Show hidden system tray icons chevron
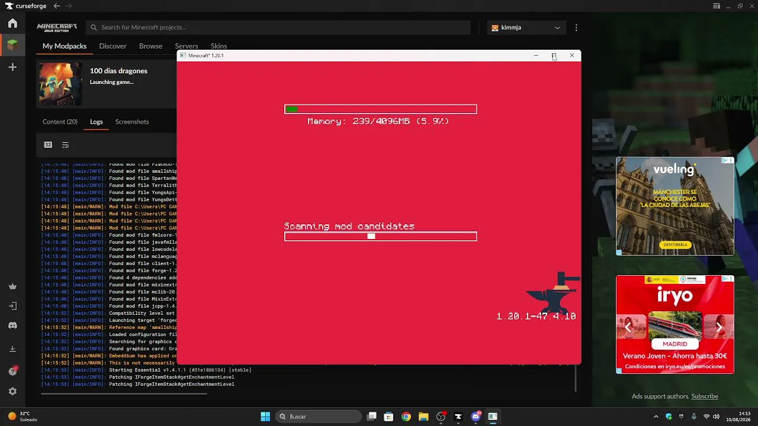This screenshot has height=426, width=758. pos(656,417)
